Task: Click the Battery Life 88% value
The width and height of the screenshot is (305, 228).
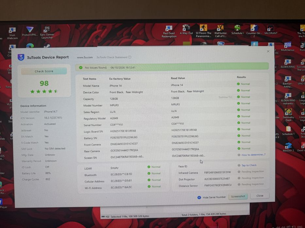Action: (48, 173)
